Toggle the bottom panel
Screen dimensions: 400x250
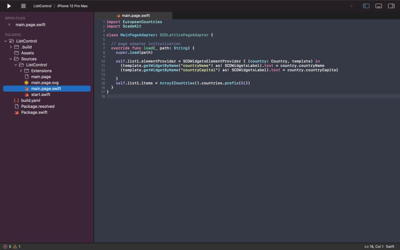pos(379,6)
